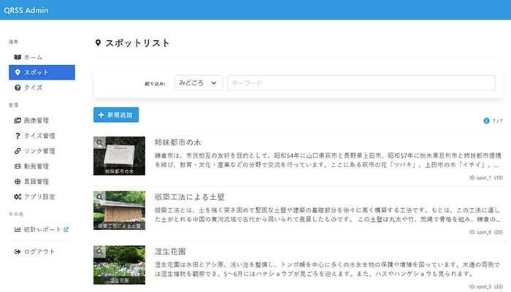The image size is (511, 292).
Task: Click the quiz question-circle icon in sidebar
Action: [18, 88]
